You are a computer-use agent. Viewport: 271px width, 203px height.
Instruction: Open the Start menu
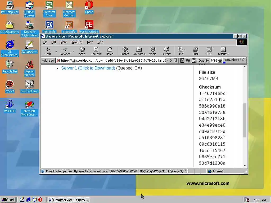tap(8, 200)
